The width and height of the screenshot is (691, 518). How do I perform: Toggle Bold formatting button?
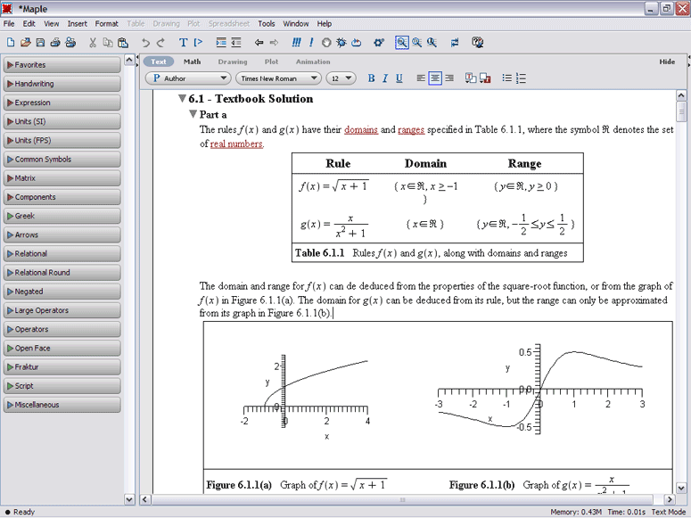tap(371, 78)
